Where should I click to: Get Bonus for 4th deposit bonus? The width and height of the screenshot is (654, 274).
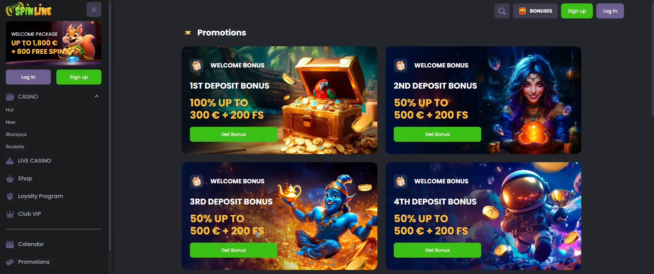click(437, 250)
